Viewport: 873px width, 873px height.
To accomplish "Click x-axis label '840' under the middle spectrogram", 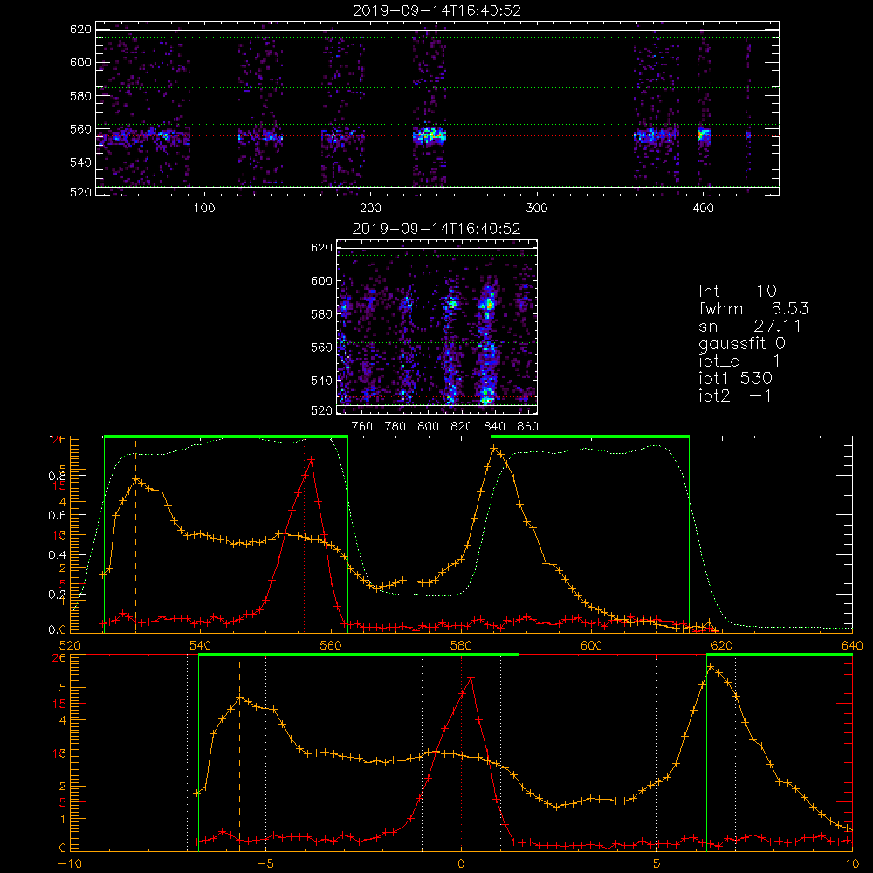I will point(495,427).
